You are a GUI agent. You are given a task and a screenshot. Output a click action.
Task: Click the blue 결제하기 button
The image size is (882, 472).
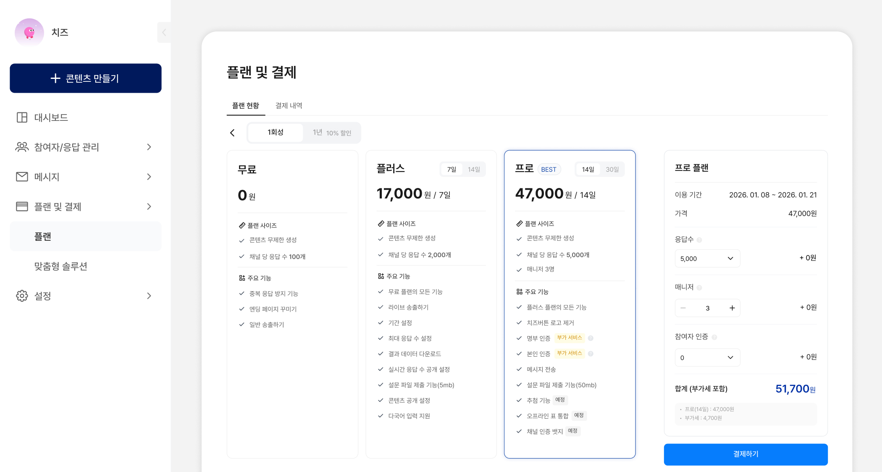(745, 454)
